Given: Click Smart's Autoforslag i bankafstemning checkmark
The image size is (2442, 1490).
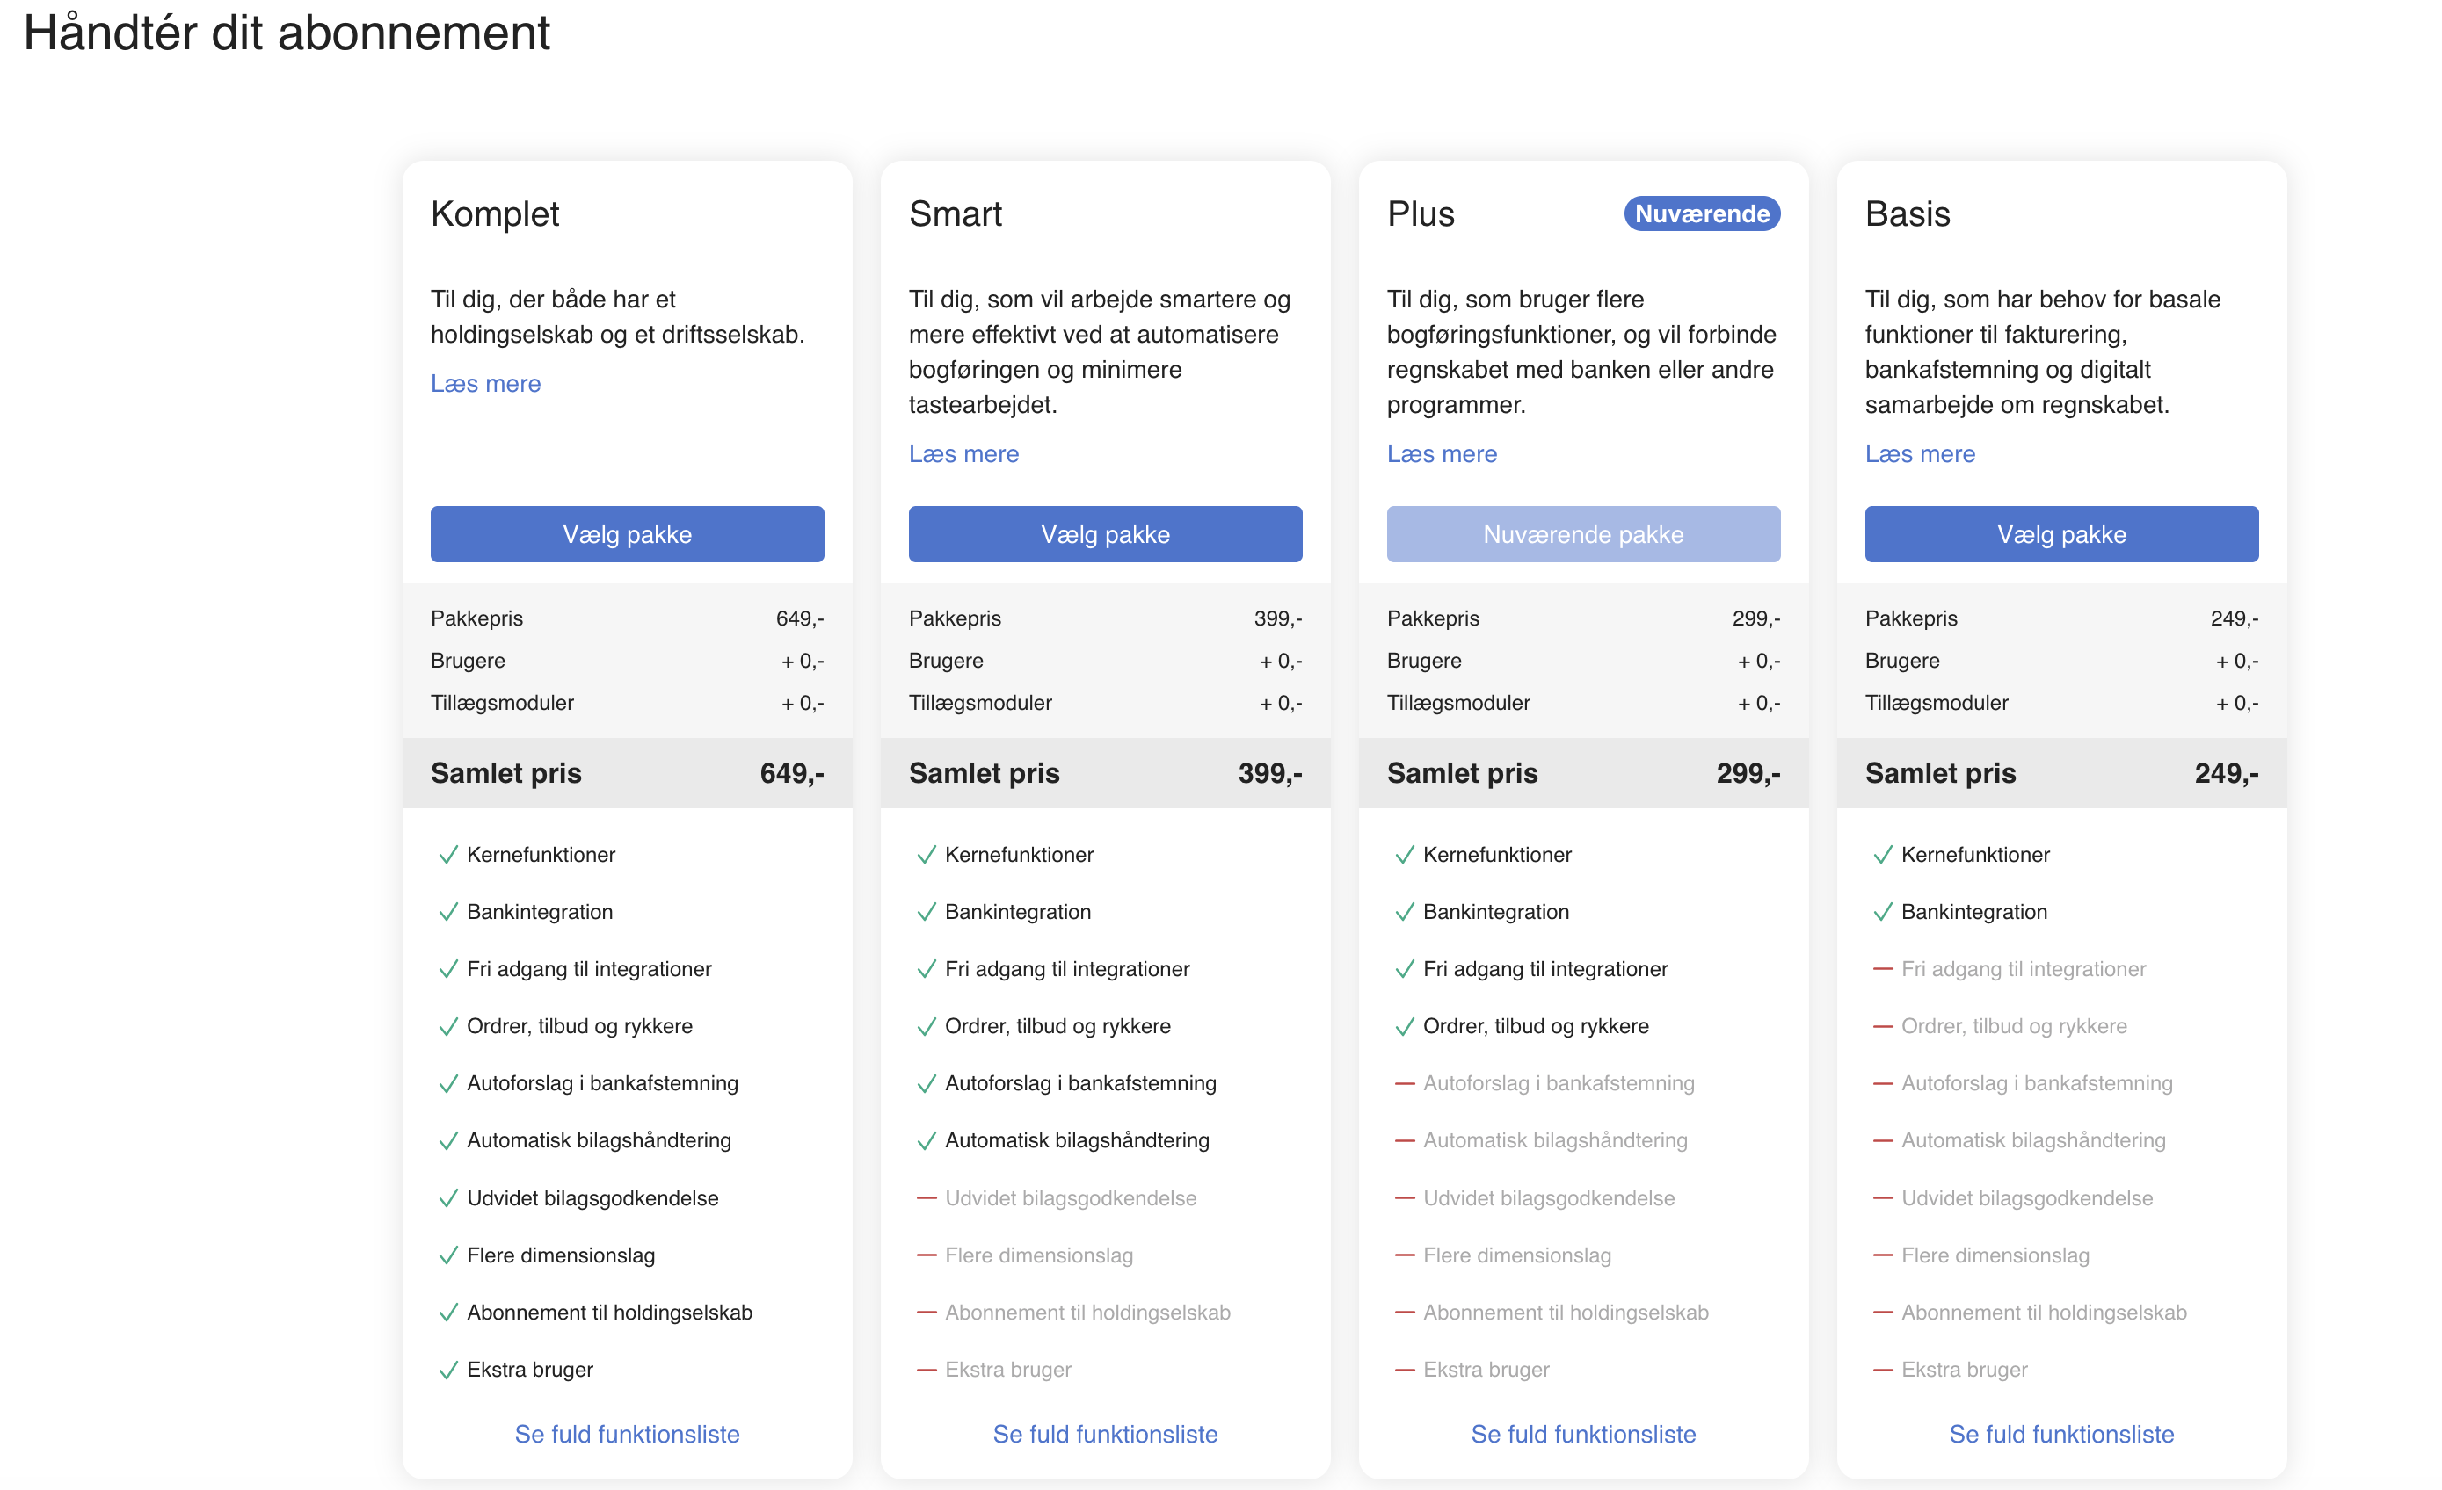Looking at the screenshot, I should click(x=927, y=1084).
